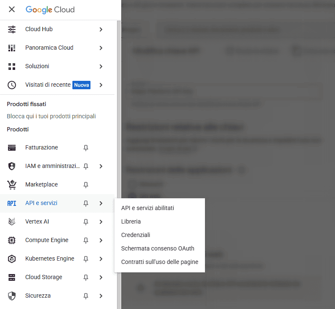The image size is (335, 309).
Task: Click the 'Prodotti fissati' heading
Action: pyautogui.click(x=27, y=104)
